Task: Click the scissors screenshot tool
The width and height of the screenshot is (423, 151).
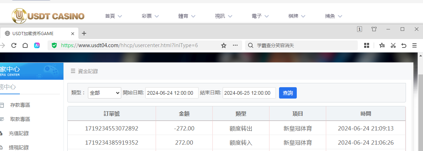Action: click(x=393, y=45)
